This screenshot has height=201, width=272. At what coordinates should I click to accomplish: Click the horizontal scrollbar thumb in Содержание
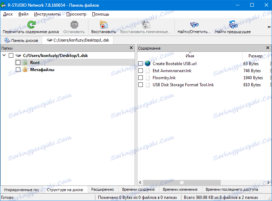[182, 182]
